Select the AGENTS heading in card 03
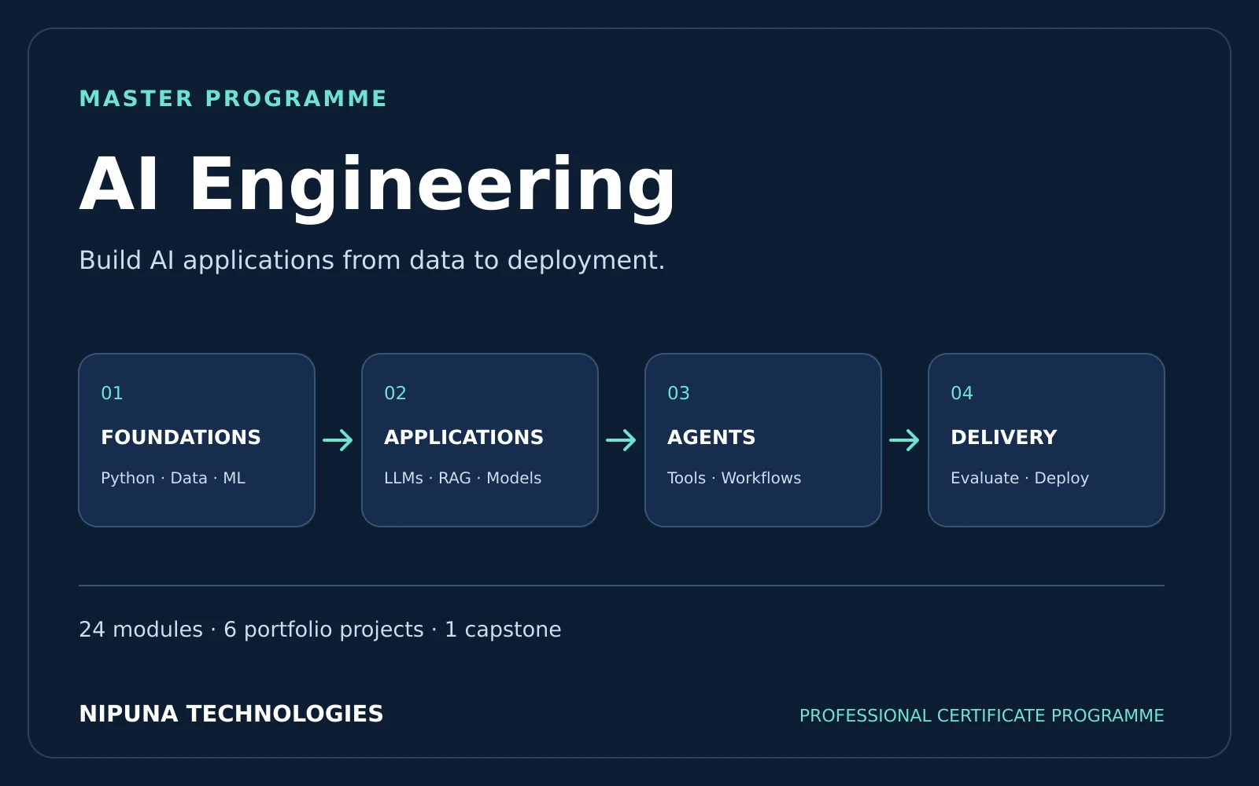 point(711,438)
